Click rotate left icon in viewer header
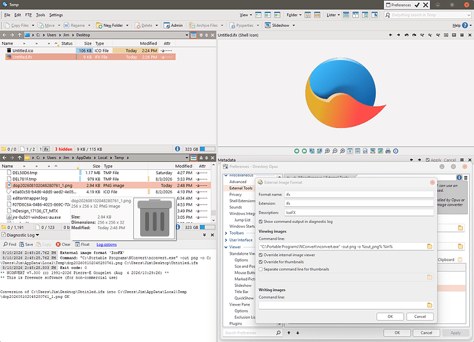Screen dimensions: 474x342 tap(407, 35)
